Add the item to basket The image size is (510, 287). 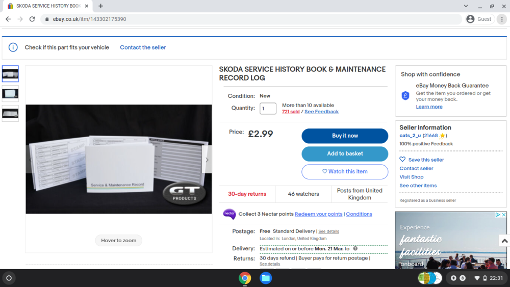[345, 154]
